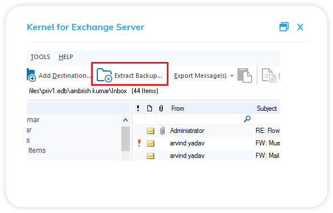Click the document list toolbar icon
This screenshot has width=333, height=213.
point(269,75)
